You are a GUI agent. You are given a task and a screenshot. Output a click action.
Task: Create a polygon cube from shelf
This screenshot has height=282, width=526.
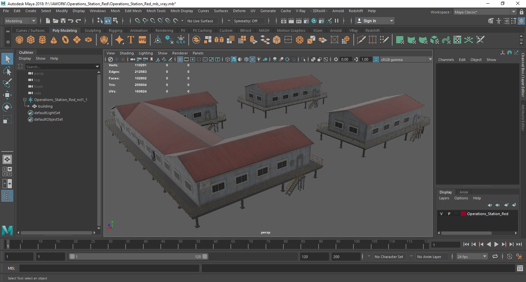click(x=31, y=40)
